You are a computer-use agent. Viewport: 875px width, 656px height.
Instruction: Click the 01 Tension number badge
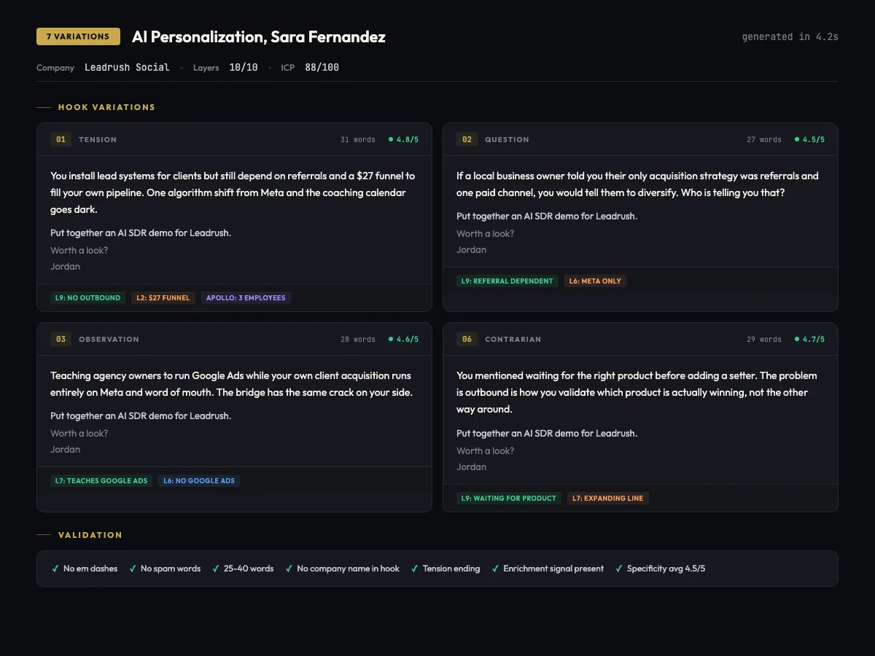pyautogui.click(x=61, y=139)
